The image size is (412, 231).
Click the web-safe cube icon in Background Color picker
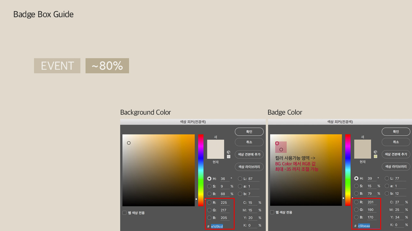[229, 152]
